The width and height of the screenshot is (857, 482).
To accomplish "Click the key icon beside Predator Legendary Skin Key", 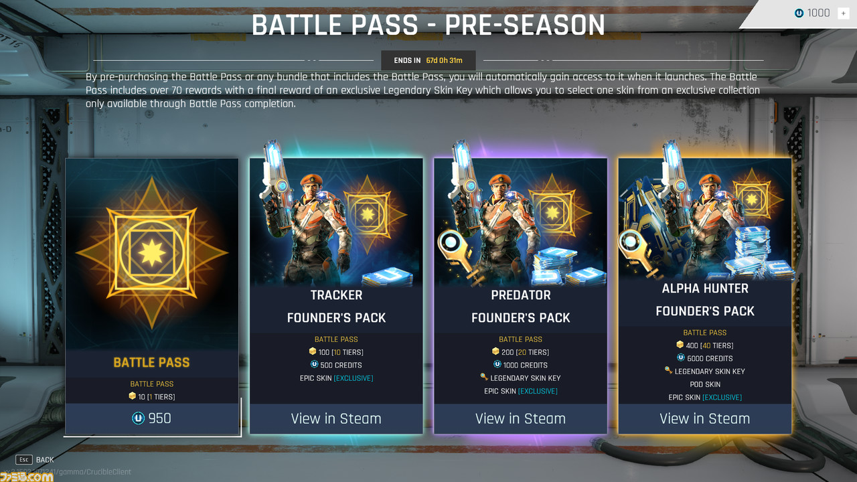I will click(484, 378).
